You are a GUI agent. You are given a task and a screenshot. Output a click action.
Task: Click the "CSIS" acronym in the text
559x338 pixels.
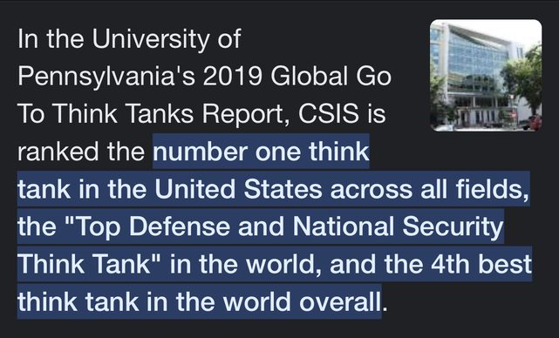coord(329,113)
